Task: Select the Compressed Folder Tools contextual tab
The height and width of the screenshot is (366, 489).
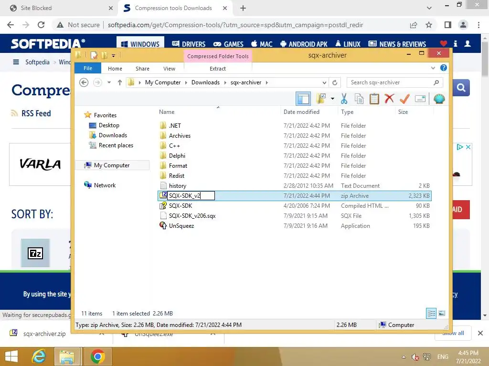Action: point(218,56)
